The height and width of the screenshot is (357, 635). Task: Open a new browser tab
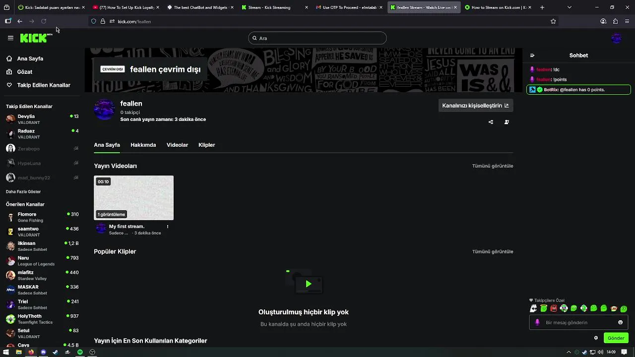coord(542,7)
